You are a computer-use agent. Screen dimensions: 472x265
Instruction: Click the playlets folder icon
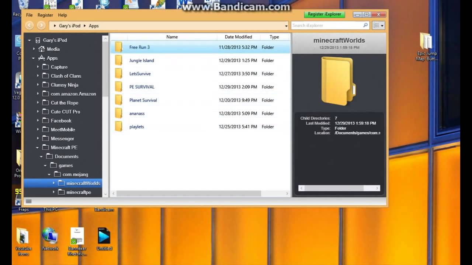(x=118, y=127)
